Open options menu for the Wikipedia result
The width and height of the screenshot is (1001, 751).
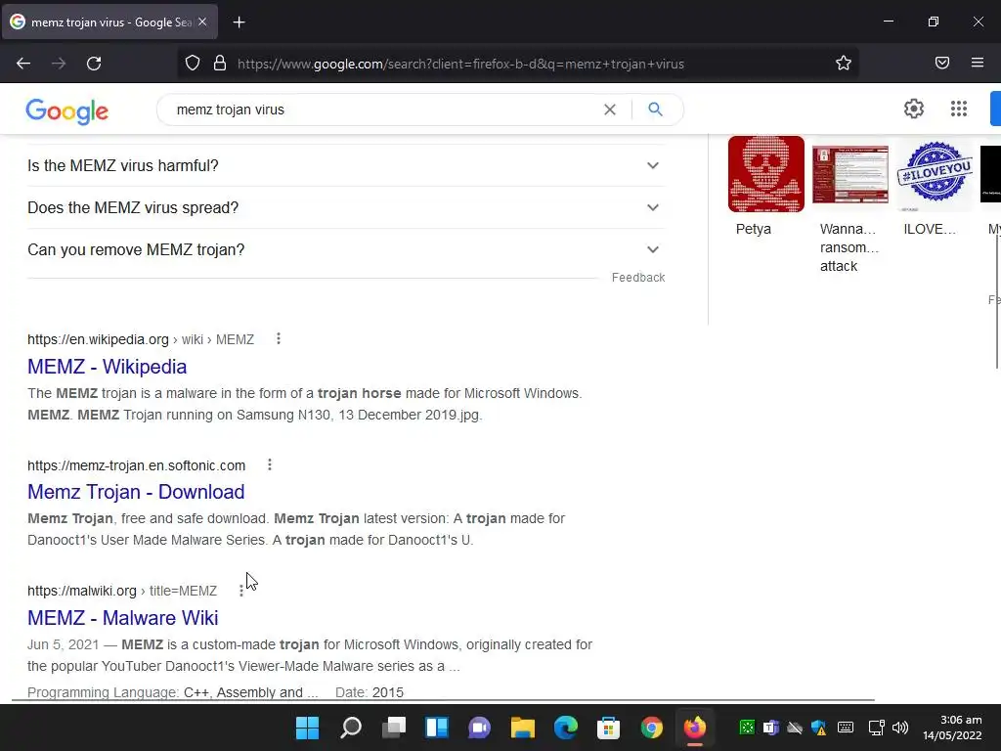(279, 338)
